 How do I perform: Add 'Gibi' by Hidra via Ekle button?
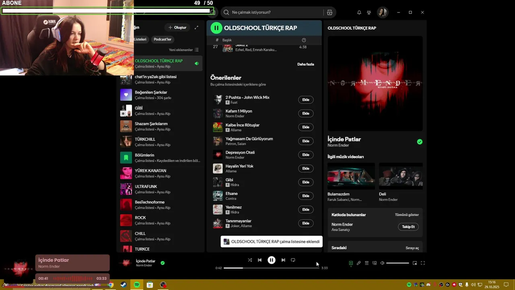pos(306,182)
